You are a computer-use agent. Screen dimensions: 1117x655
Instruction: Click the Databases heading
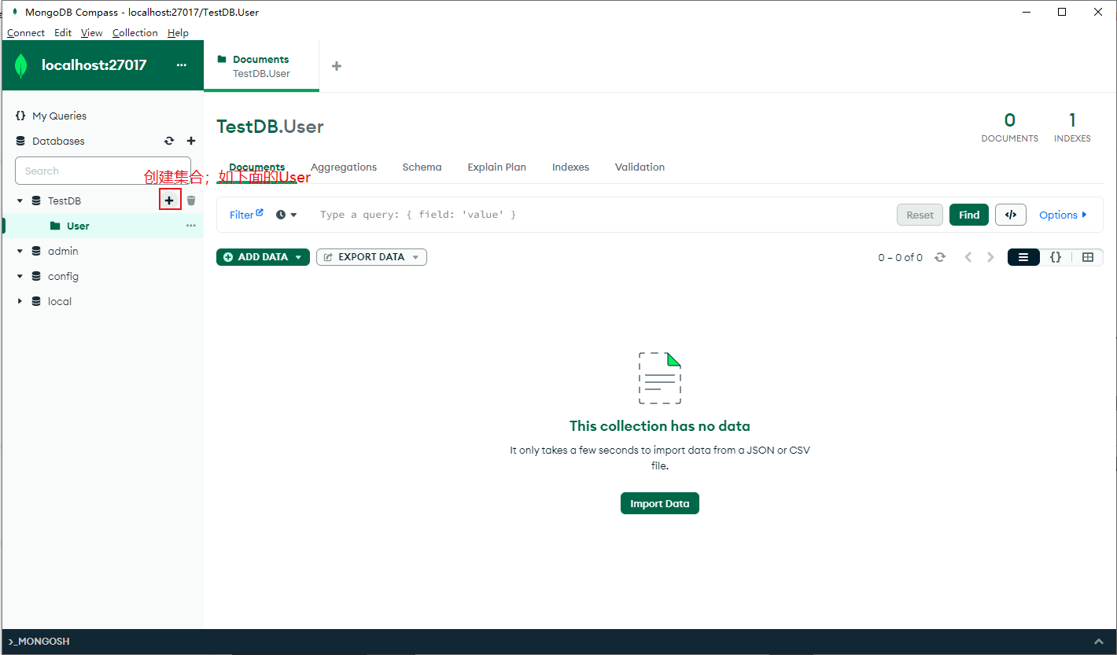pos(58,142)
